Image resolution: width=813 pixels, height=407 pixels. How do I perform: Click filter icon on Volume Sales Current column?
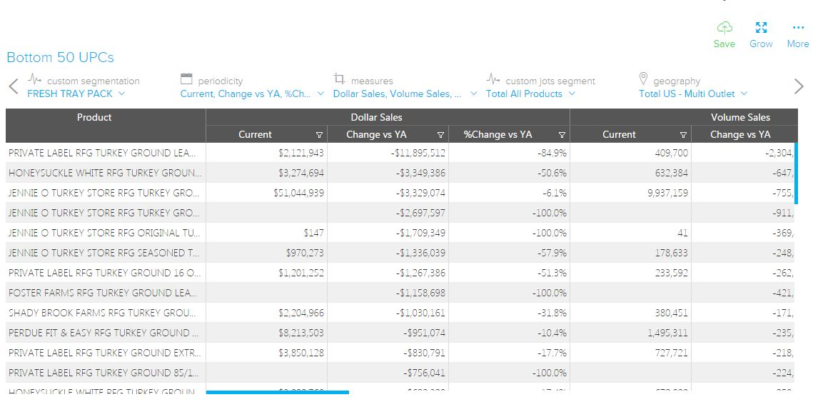683,135
